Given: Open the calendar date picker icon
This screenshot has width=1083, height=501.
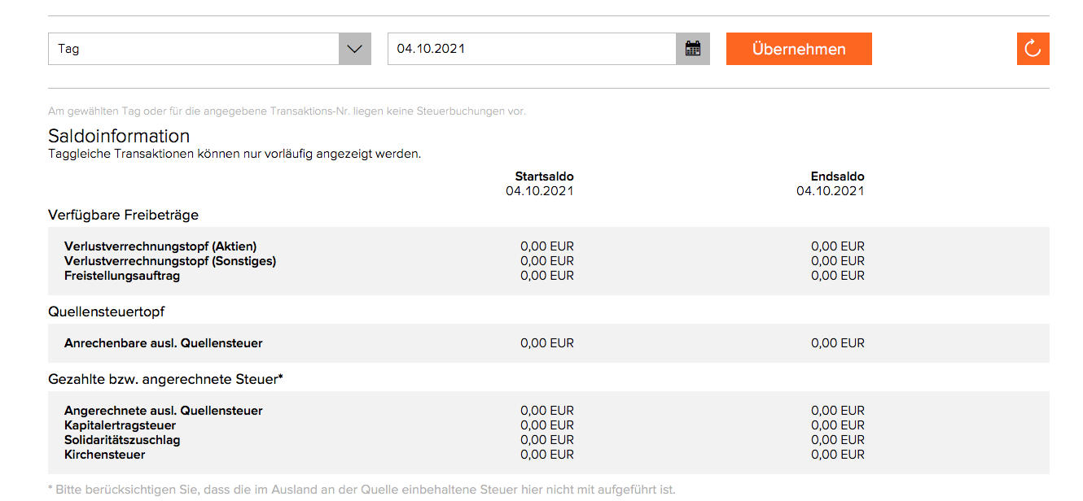Looking at the screenshot, I should [x=693, y=49].
